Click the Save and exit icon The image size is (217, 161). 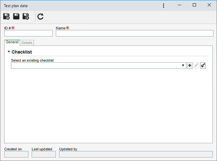pos(26,16)
